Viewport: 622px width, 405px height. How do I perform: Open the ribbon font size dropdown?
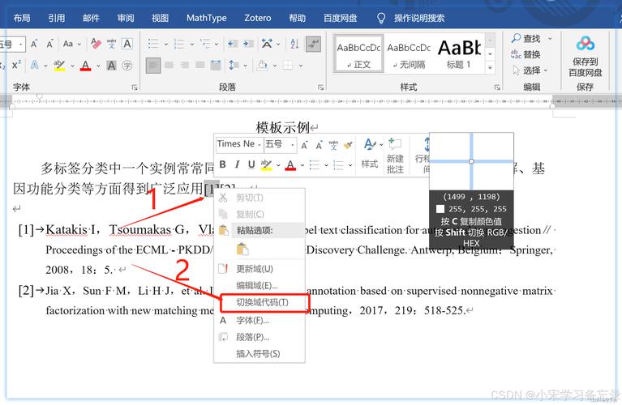click(x=19, y=44)
